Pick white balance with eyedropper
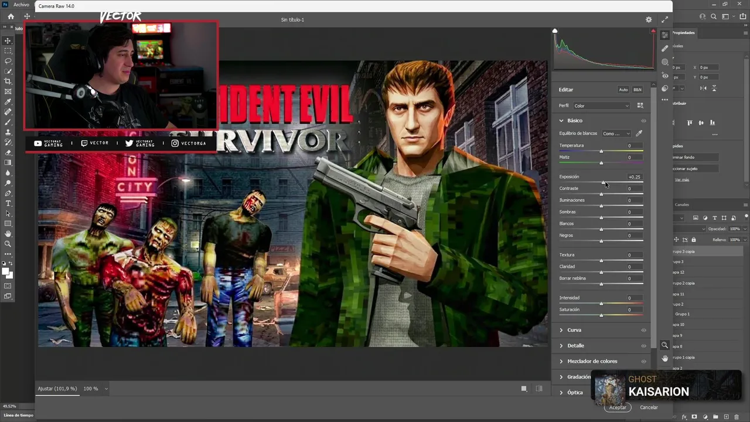The height and width of the screenshot is (422, 750). (639, 134)
